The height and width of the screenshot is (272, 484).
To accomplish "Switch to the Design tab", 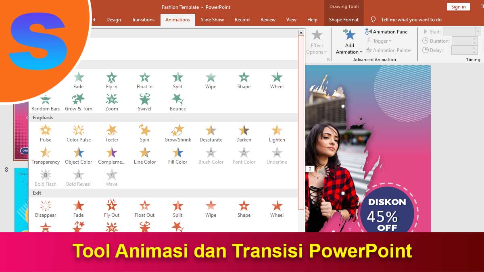I will pyautogui.click(x=114, y=20).
